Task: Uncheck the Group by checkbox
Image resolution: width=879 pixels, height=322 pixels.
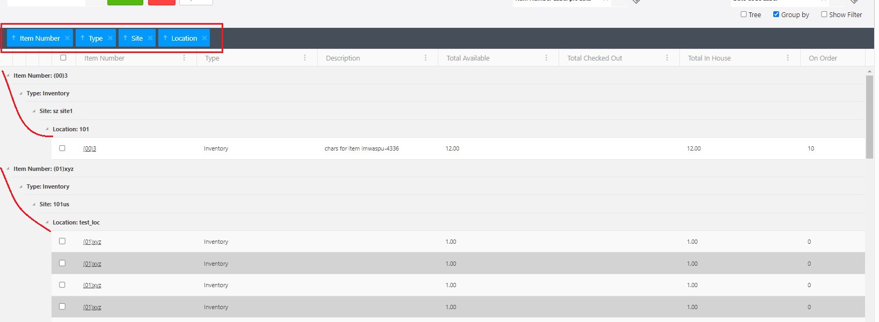Action: tap(776, 14)
